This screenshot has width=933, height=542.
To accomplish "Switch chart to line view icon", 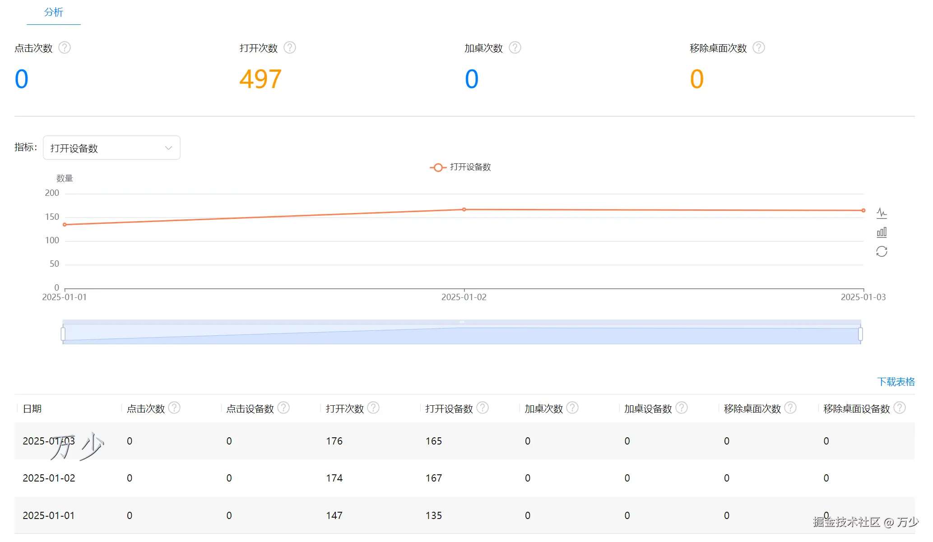I will 881,213.
